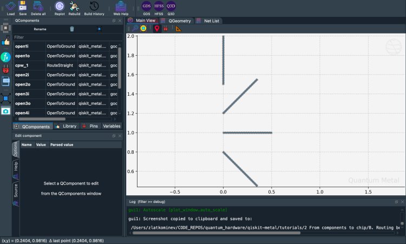406x244 pixels.
Task: Select the open1o component row
Action: tap(66, 56)
